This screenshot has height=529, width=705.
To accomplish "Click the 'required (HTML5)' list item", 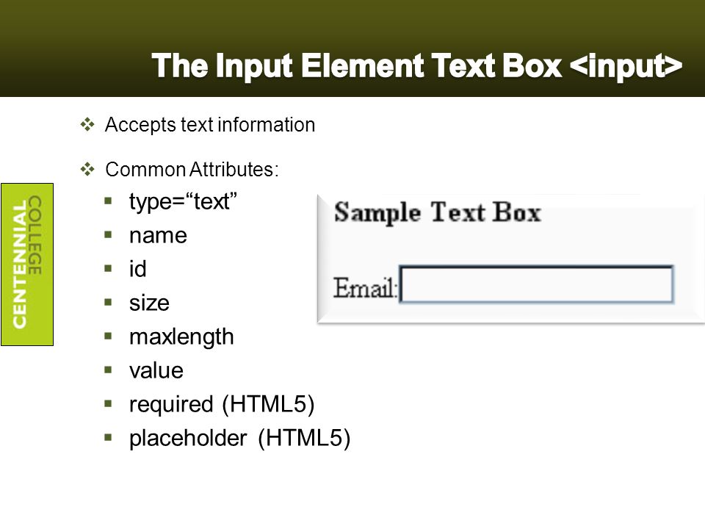I will [x=222, y=404].
